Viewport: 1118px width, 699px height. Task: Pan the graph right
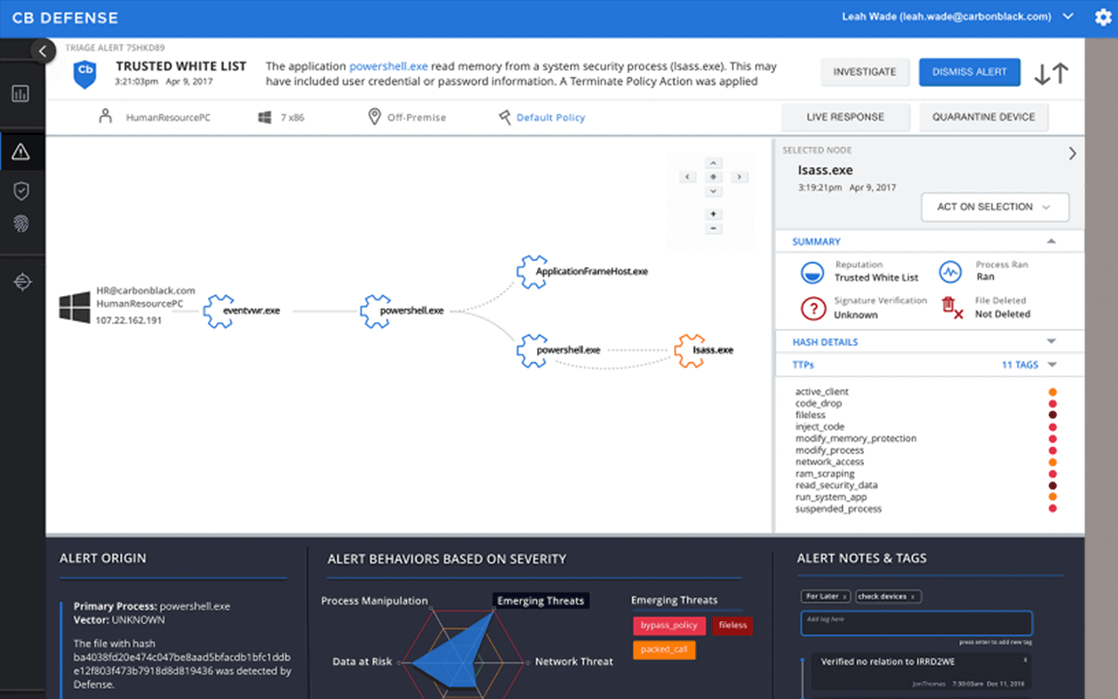click(739, 177)
